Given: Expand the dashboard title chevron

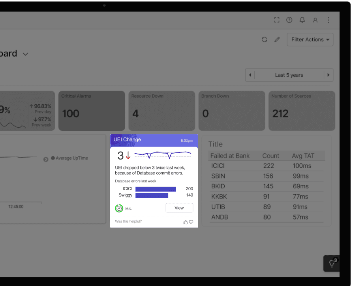Looking at the screenshot, I should coord(26,54).
